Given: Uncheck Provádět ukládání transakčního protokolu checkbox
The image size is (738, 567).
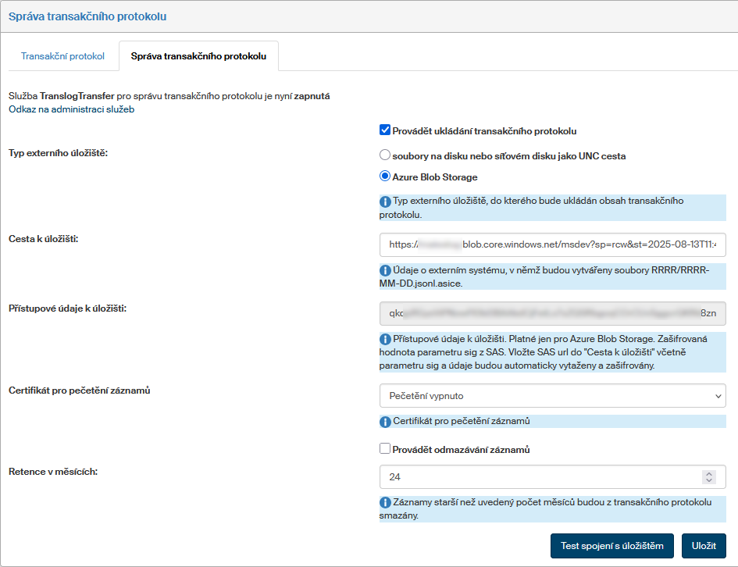Looking at the screenshot, I should 385,131.
